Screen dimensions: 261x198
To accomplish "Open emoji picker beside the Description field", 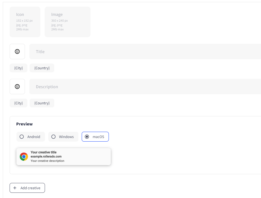I will click(x=17, y=87).
